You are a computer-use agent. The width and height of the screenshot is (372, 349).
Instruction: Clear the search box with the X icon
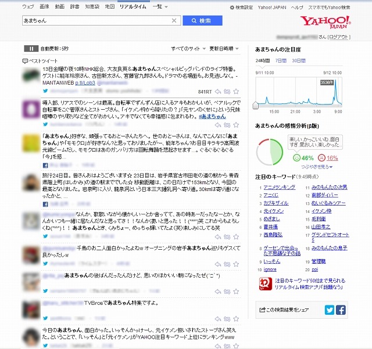[174, 21]
